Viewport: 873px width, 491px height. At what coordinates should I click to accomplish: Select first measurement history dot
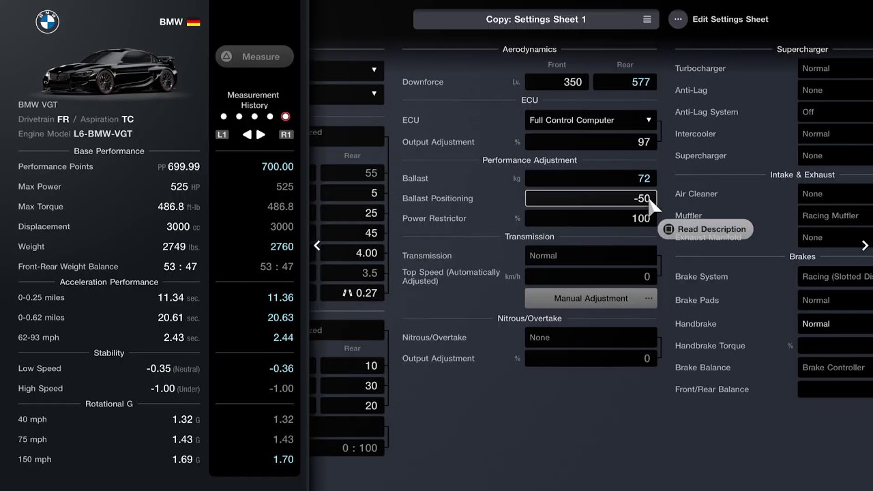coord(224,117)
